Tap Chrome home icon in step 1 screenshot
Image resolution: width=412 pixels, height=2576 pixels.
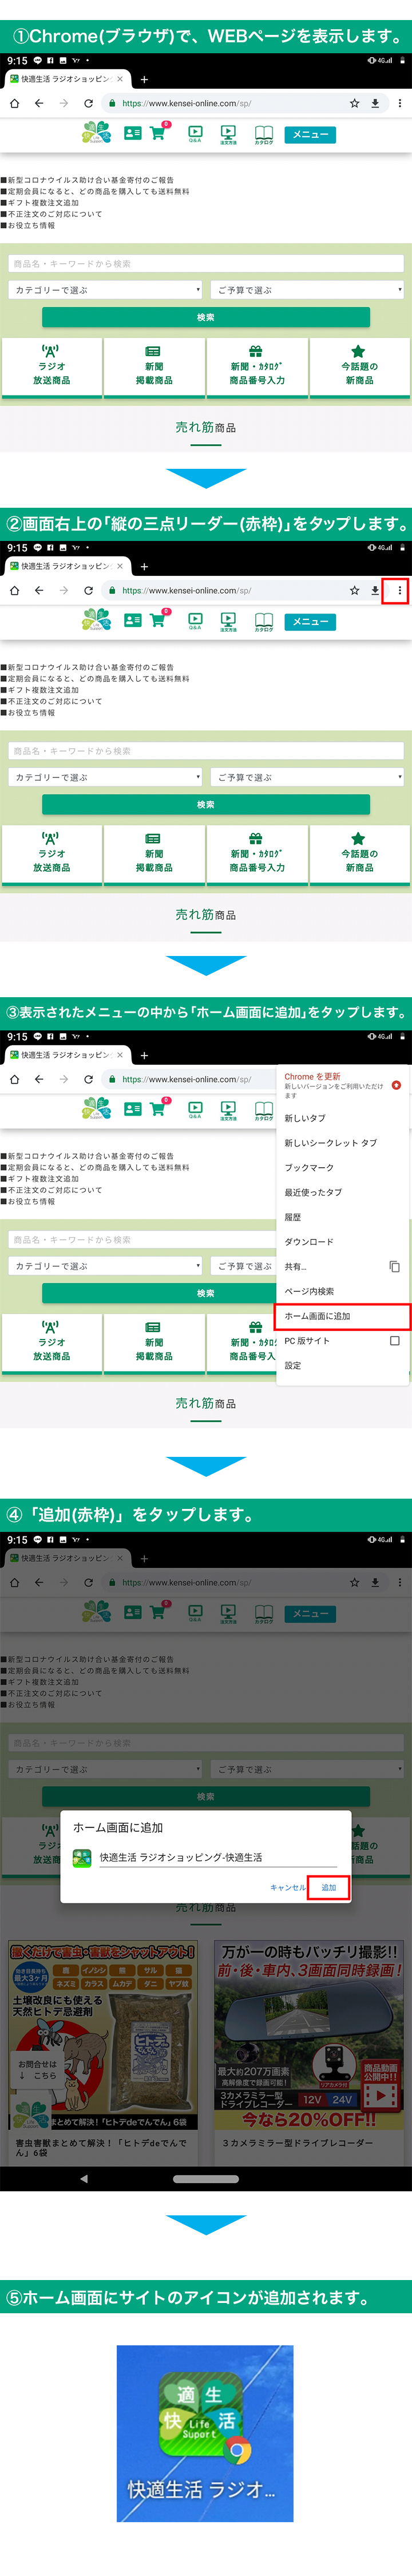click(14, 103)
